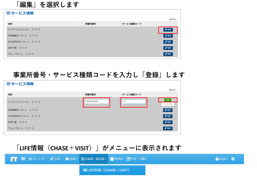
Task: Click the FT logo icon
Action: coord(14,159)
